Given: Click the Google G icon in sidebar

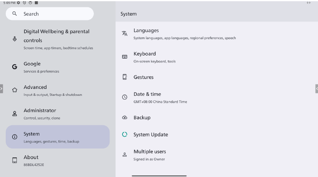Looking at the screenshot, I should 15,67.
